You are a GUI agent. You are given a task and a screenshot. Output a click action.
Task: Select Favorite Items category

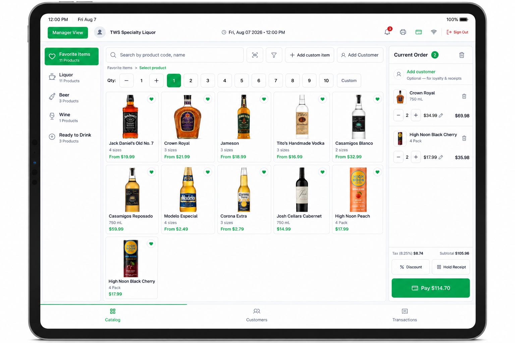72,57
